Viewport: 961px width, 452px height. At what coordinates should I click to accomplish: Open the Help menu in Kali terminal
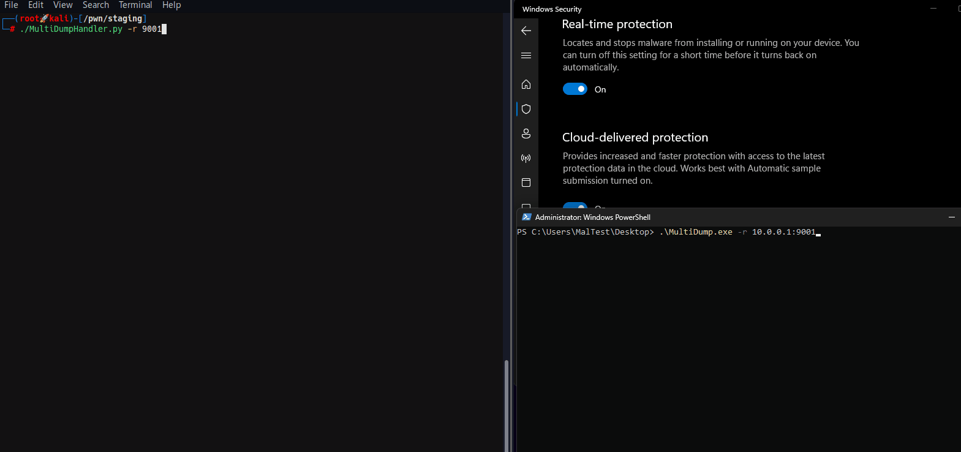coord(171,5)
